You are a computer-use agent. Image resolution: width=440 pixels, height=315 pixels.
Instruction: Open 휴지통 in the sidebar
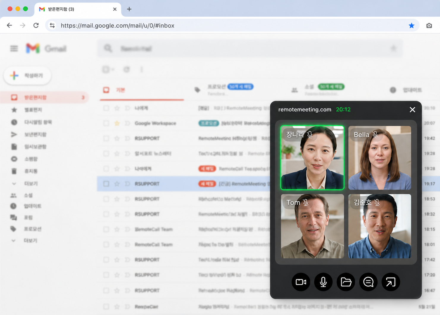click(x=31, y=171)
